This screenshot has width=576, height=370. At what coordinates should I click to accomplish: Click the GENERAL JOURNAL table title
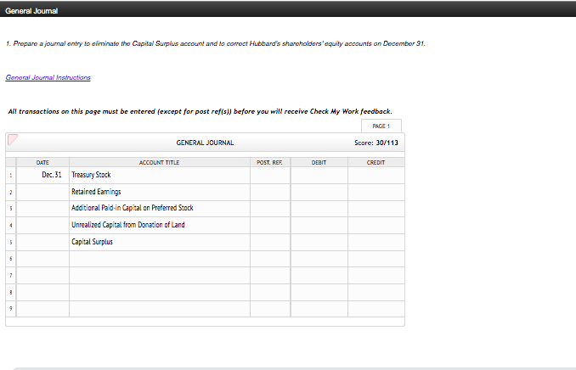coord(205,143)
